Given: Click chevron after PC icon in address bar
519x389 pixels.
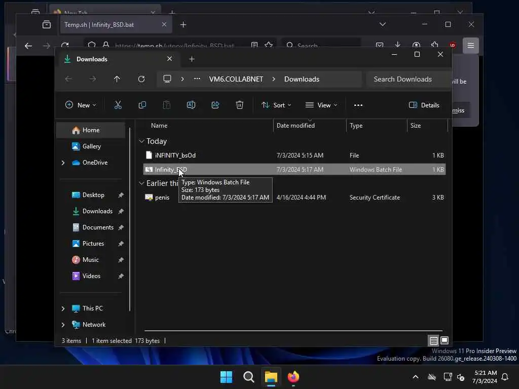Looking at the screenshot, I should click(x=182, y=79).
